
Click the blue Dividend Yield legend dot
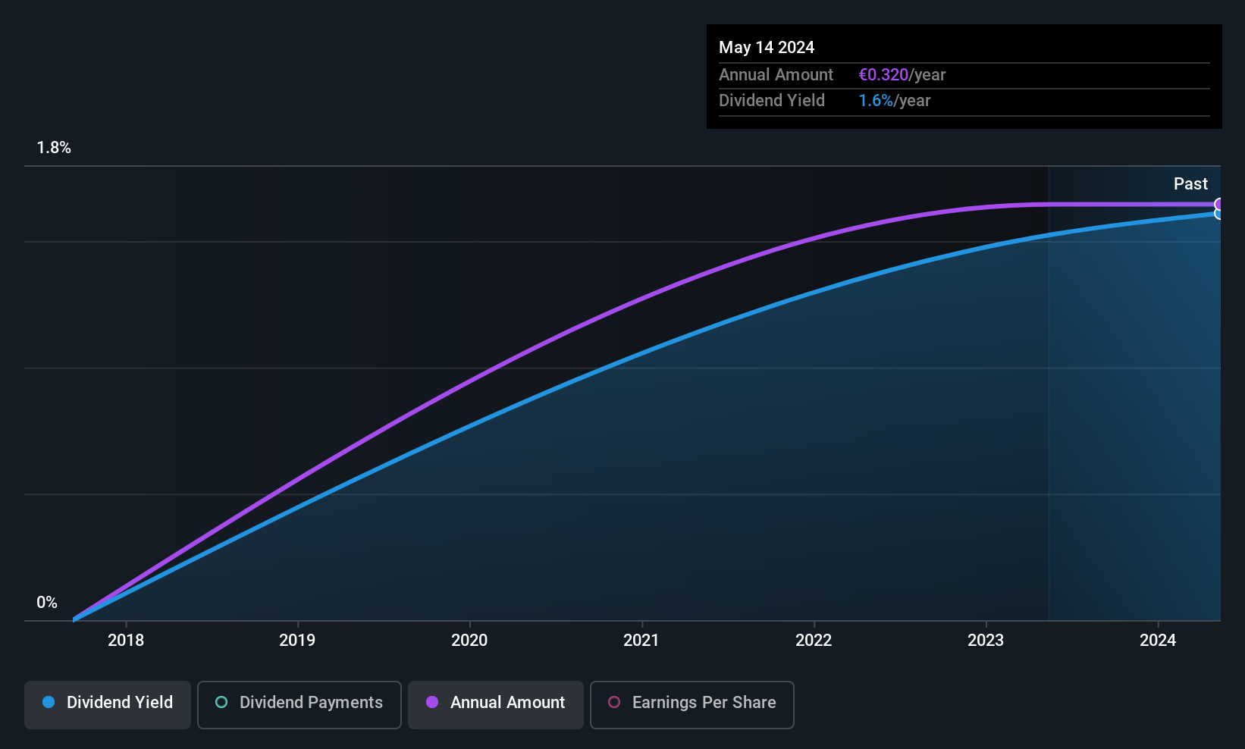tap(49, 702)
